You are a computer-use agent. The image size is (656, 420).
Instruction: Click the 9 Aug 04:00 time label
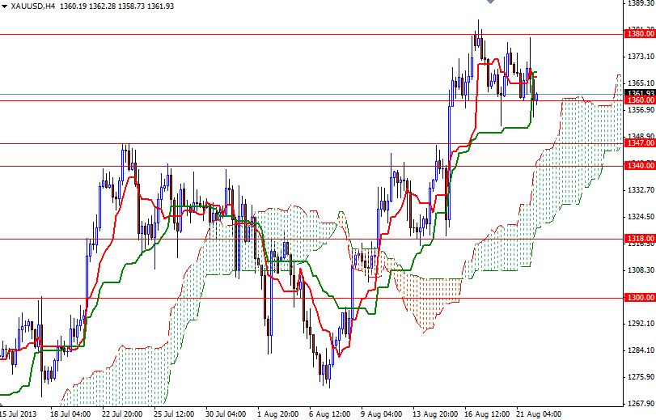point(382,414)
